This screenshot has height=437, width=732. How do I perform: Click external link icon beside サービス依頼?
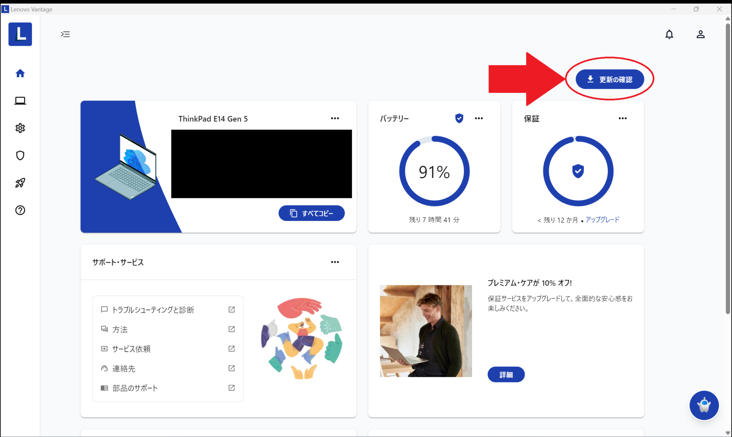pos(231,349)
